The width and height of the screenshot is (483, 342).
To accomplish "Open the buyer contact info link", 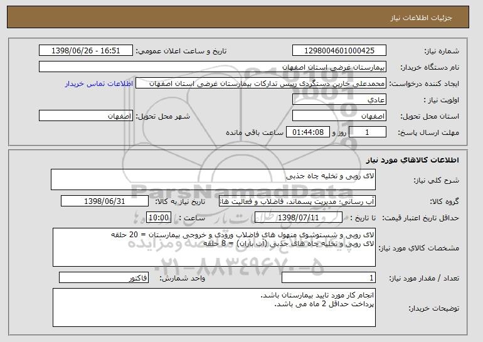I will pyautogui.click(x=99, y=83).
